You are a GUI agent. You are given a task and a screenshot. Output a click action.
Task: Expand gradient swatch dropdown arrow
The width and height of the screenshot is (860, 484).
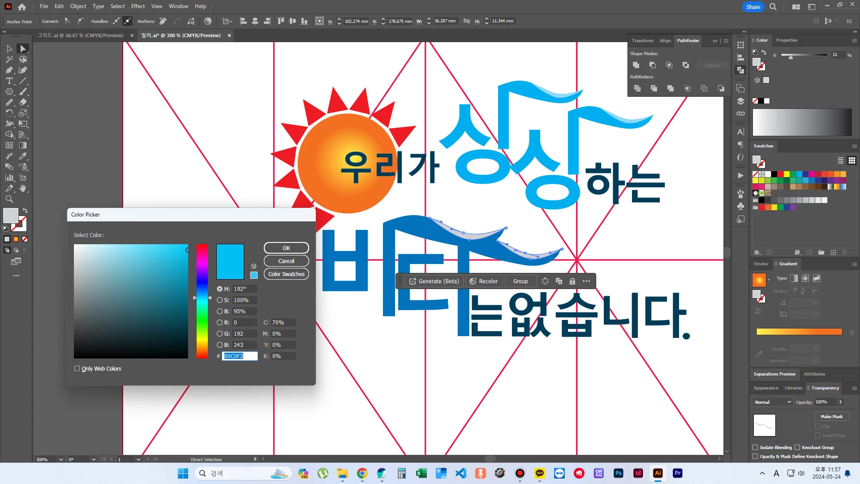(769, 280)
